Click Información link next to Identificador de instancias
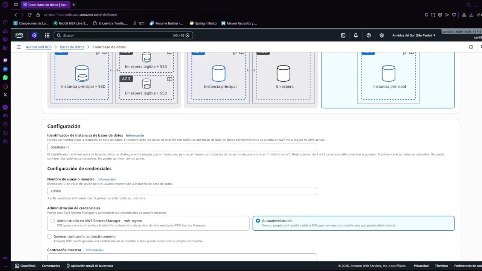This screenshot has width=482, height=271. click(x=135, y=135)
